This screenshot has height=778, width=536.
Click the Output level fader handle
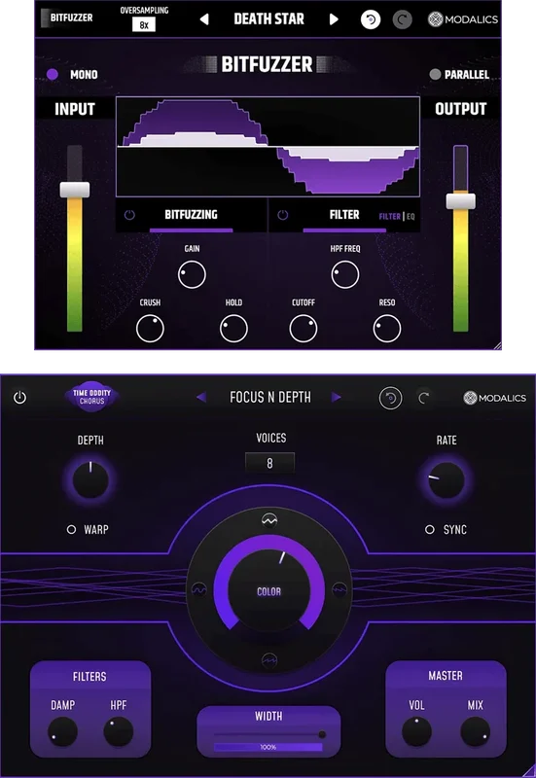[460, 201]
